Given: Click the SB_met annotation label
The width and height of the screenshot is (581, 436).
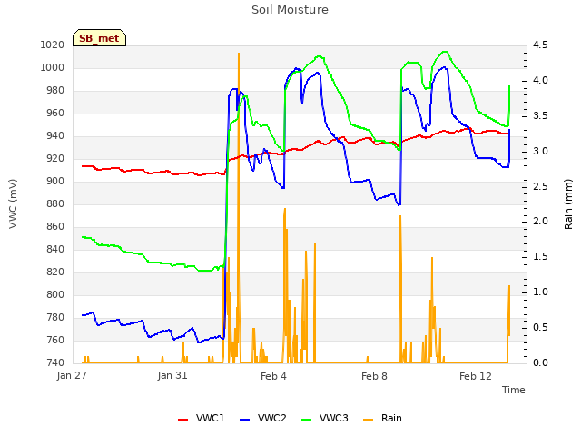Looking at the screenshot, I should point(99,38).
